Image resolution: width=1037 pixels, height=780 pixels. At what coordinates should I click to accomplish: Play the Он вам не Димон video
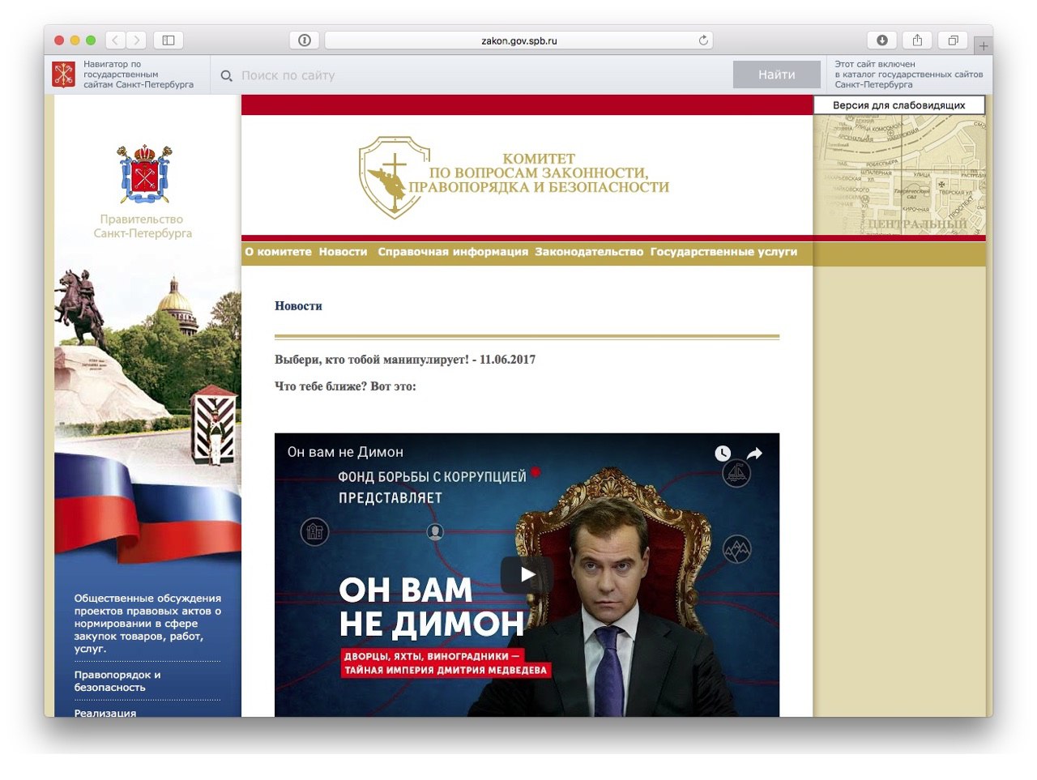527,574
